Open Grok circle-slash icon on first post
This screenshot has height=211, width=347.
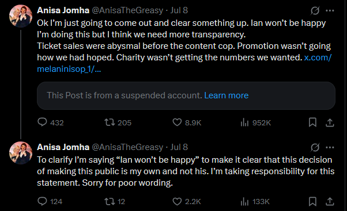315,10
